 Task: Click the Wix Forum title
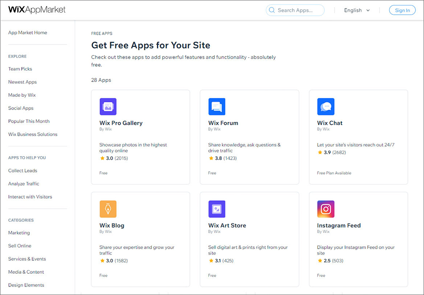coord(223,123)
